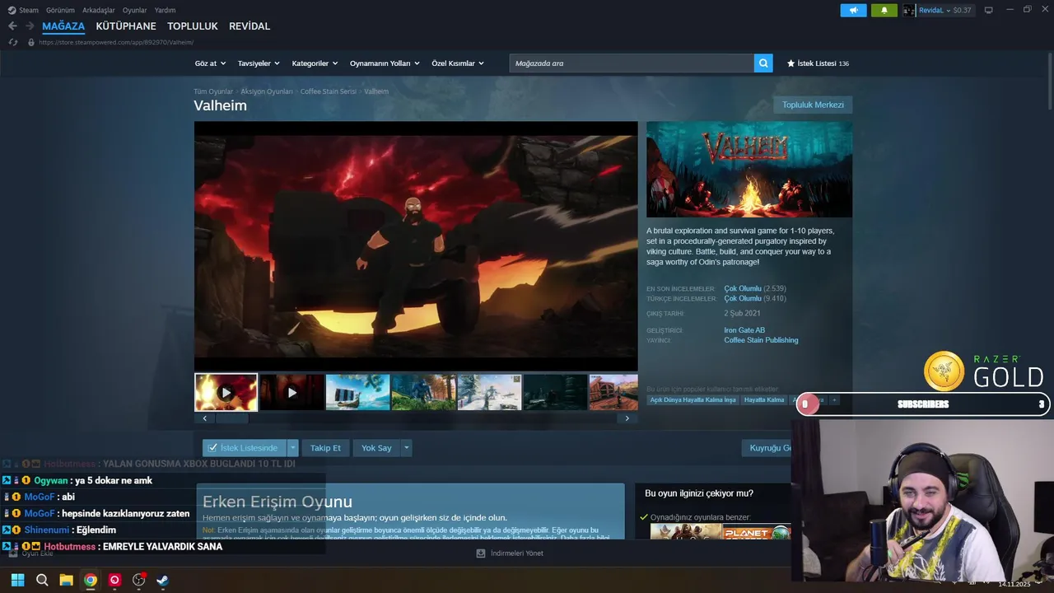Open the Coffee Stain Publishing link
This screenshot has height=593, width=1054.
761,340
